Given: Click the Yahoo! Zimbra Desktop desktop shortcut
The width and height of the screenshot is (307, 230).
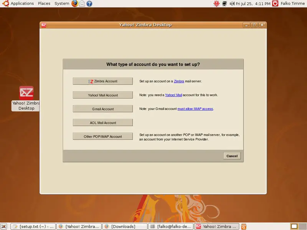Looking at the screenshot, I should 26,99.
